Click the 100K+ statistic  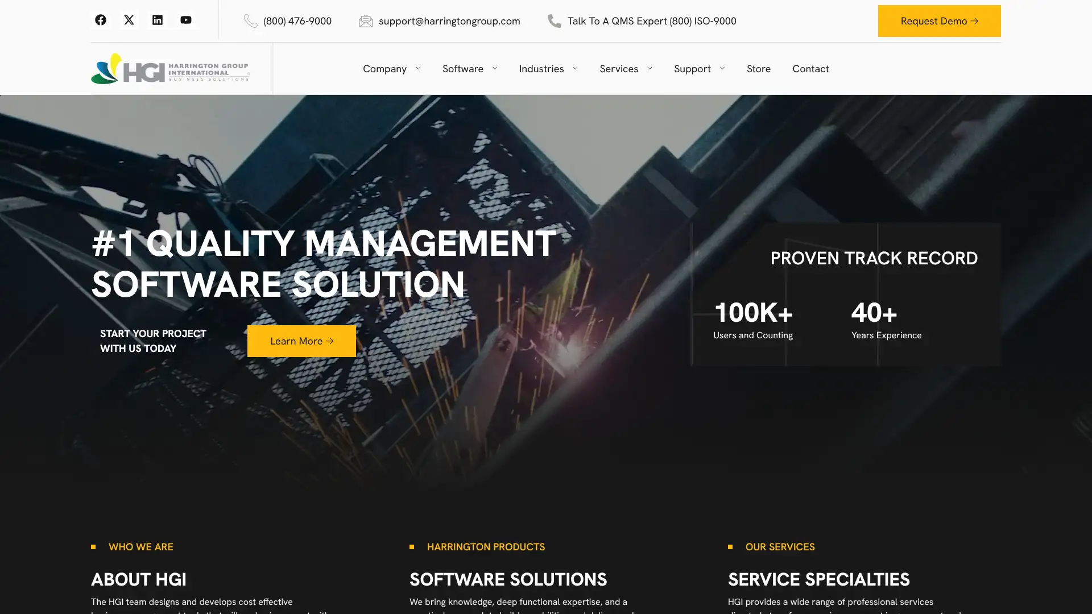(x=754, y=313)
